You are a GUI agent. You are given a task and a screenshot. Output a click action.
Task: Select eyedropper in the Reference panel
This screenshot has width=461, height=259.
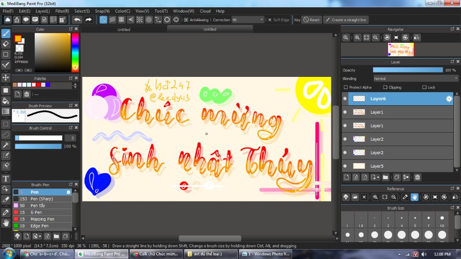405,197
